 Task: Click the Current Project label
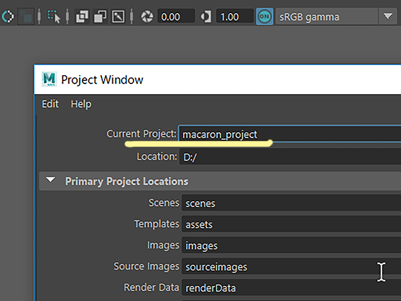[x=142, y=134]
